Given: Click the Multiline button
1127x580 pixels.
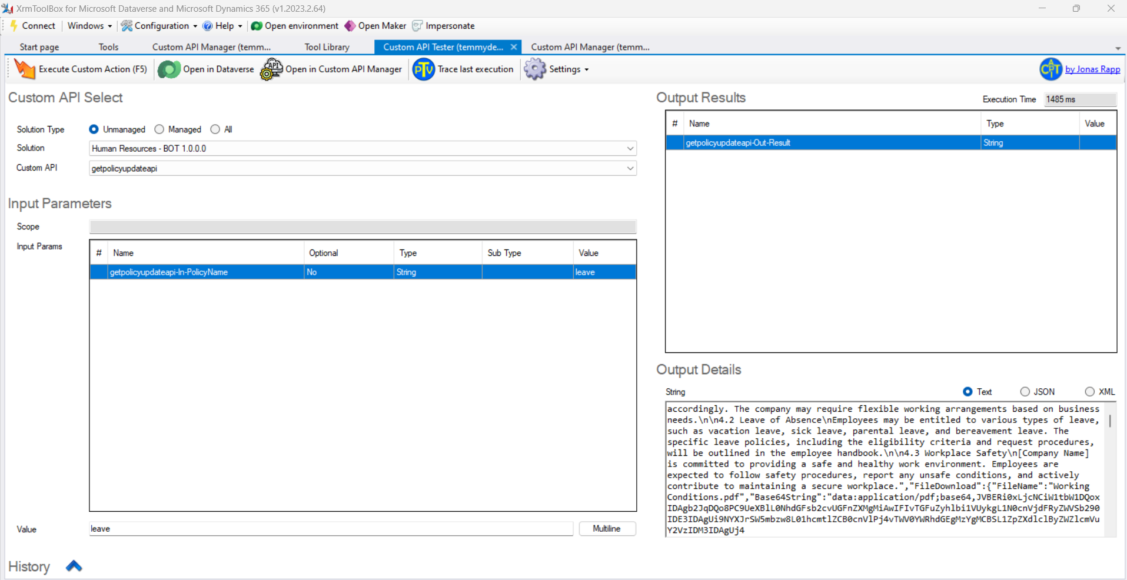Looking at the screenshot, I should tap(607, 528).
